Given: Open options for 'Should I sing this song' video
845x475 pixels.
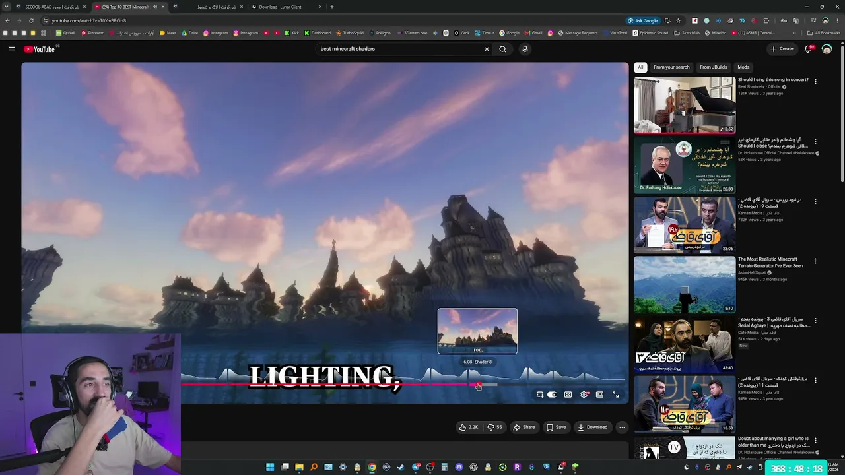Looking at the screenshot, I should pyautogui.click(x=815, y=81).
